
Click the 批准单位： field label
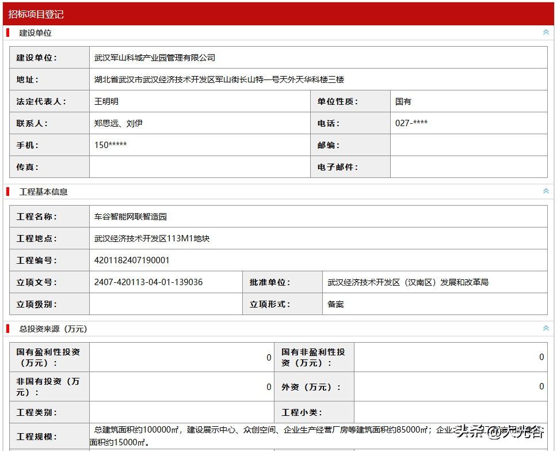pos(270,282)
